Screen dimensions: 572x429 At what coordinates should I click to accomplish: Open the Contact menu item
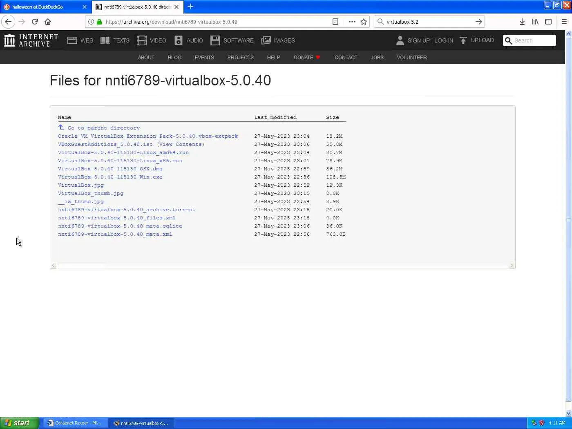click(346, 58)
